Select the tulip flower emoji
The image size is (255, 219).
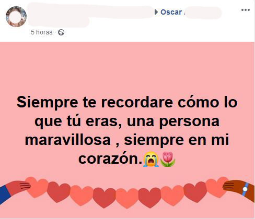168,159
